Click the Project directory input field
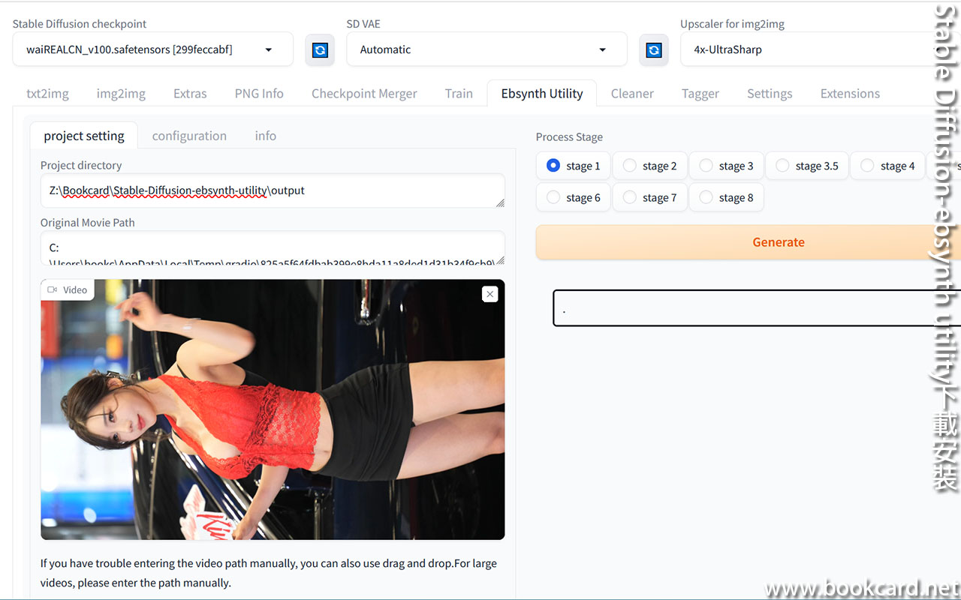The height and width of the screenshot is (600, 961). tap(273, 190)
